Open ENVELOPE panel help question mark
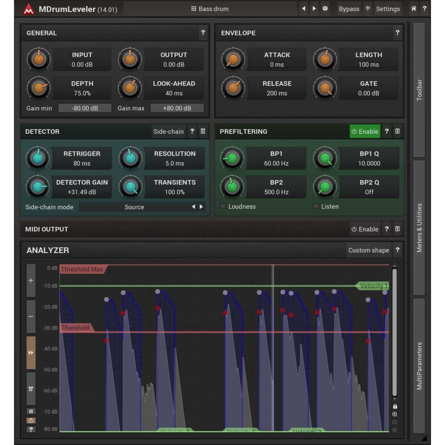The height and width of the screenshot is (445, 445). tap(398, 33)
